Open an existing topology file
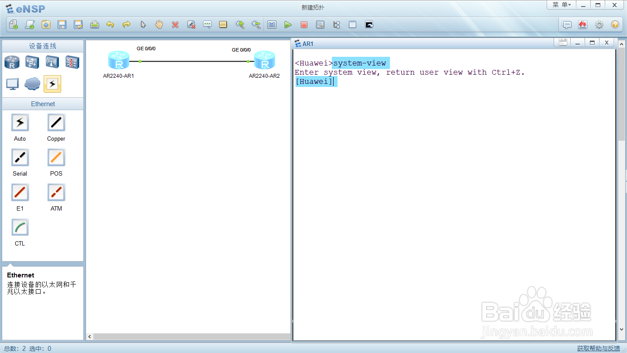Viewport: 627px width, 353px height. click(x=46, y=25)
